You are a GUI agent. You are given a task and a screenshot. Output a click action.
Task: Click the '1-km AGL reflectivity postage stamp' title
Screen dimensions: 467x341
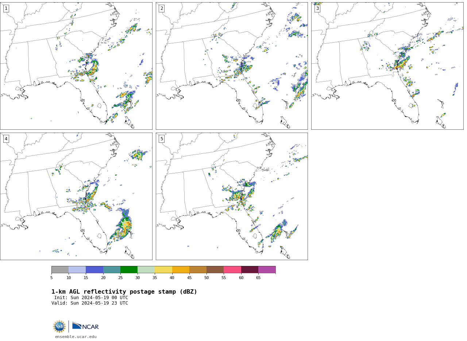click(124, 292)
